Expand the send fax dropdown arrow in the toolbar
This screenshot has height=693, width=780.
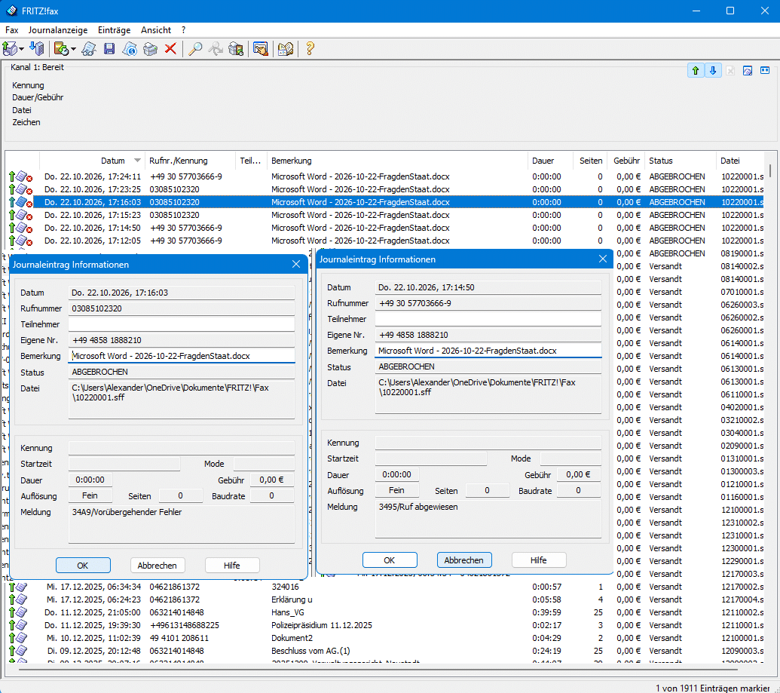[21, 49]
